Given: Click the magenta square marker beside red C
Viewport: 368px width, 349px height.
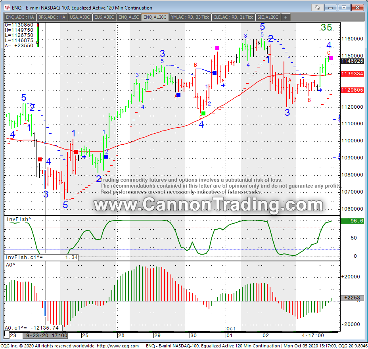Looking at the screenshot, I should coord(331,58).
